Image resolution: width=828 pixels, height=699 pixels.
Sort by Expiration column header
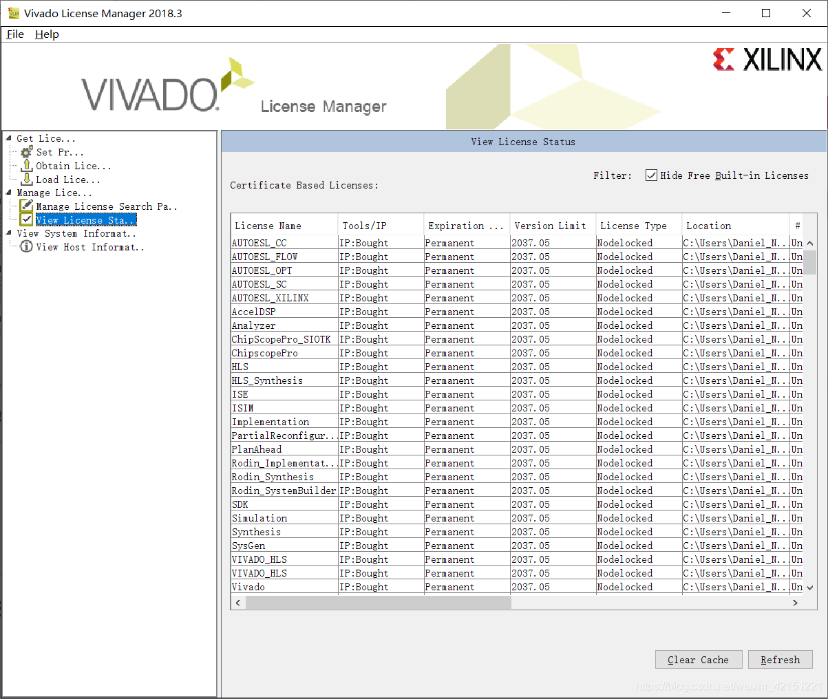[x=467, y=226]
